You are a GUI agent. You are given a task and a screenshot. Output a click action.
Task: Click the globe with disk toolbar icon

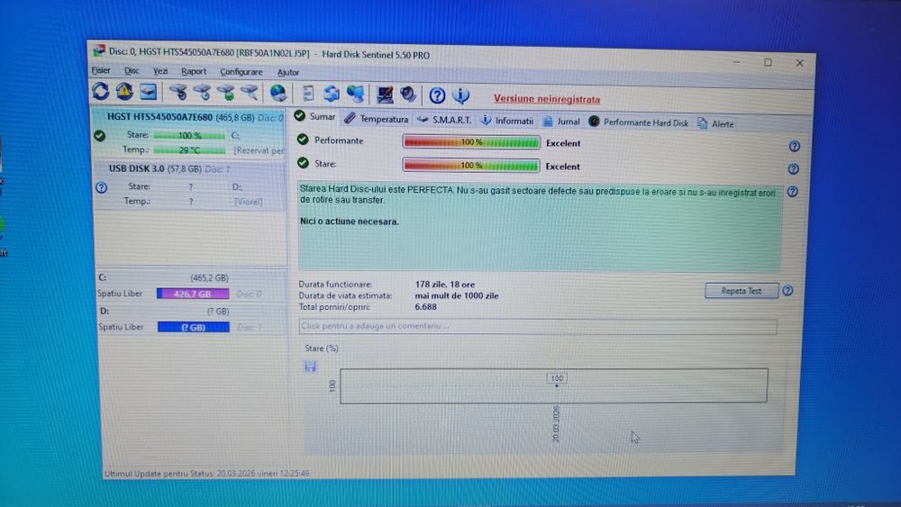278,93
